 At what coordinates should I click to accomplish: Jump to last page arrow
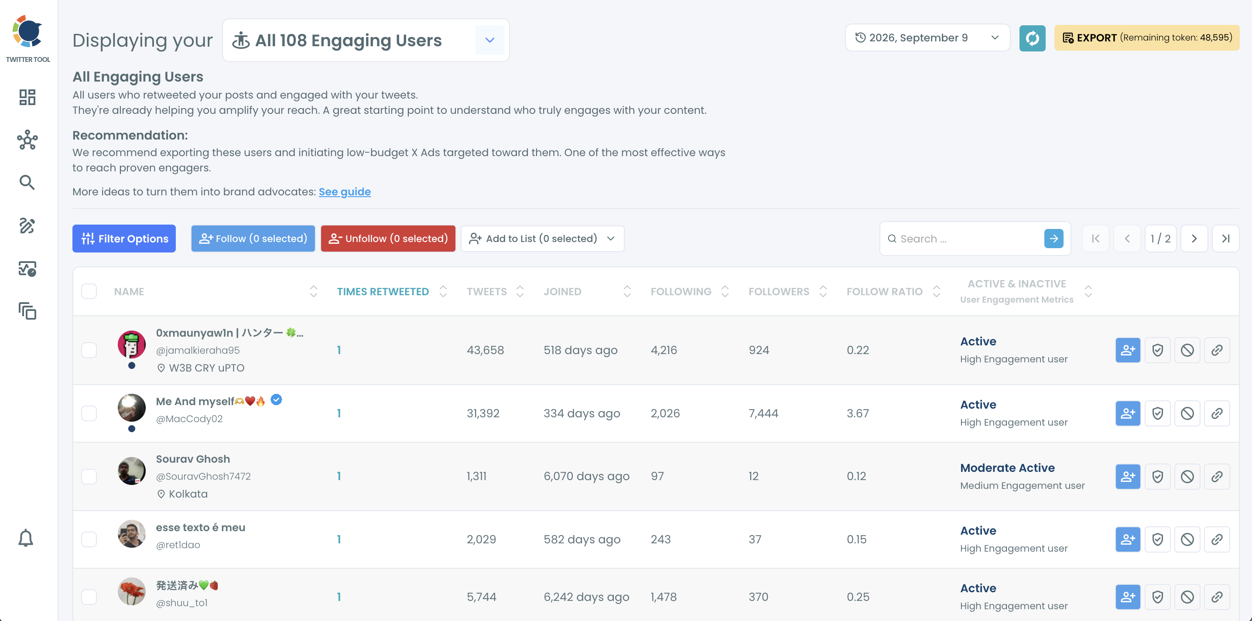coord(1225,239)
